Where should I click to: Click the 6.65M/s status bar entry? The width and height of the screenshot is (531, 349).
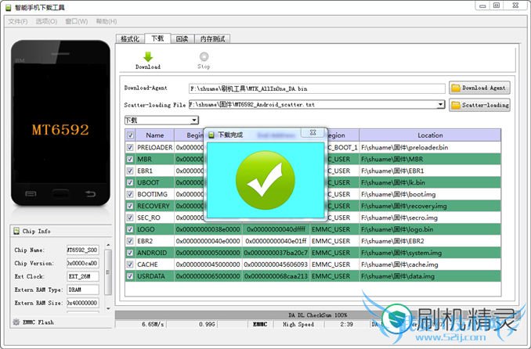click(153, 324)
